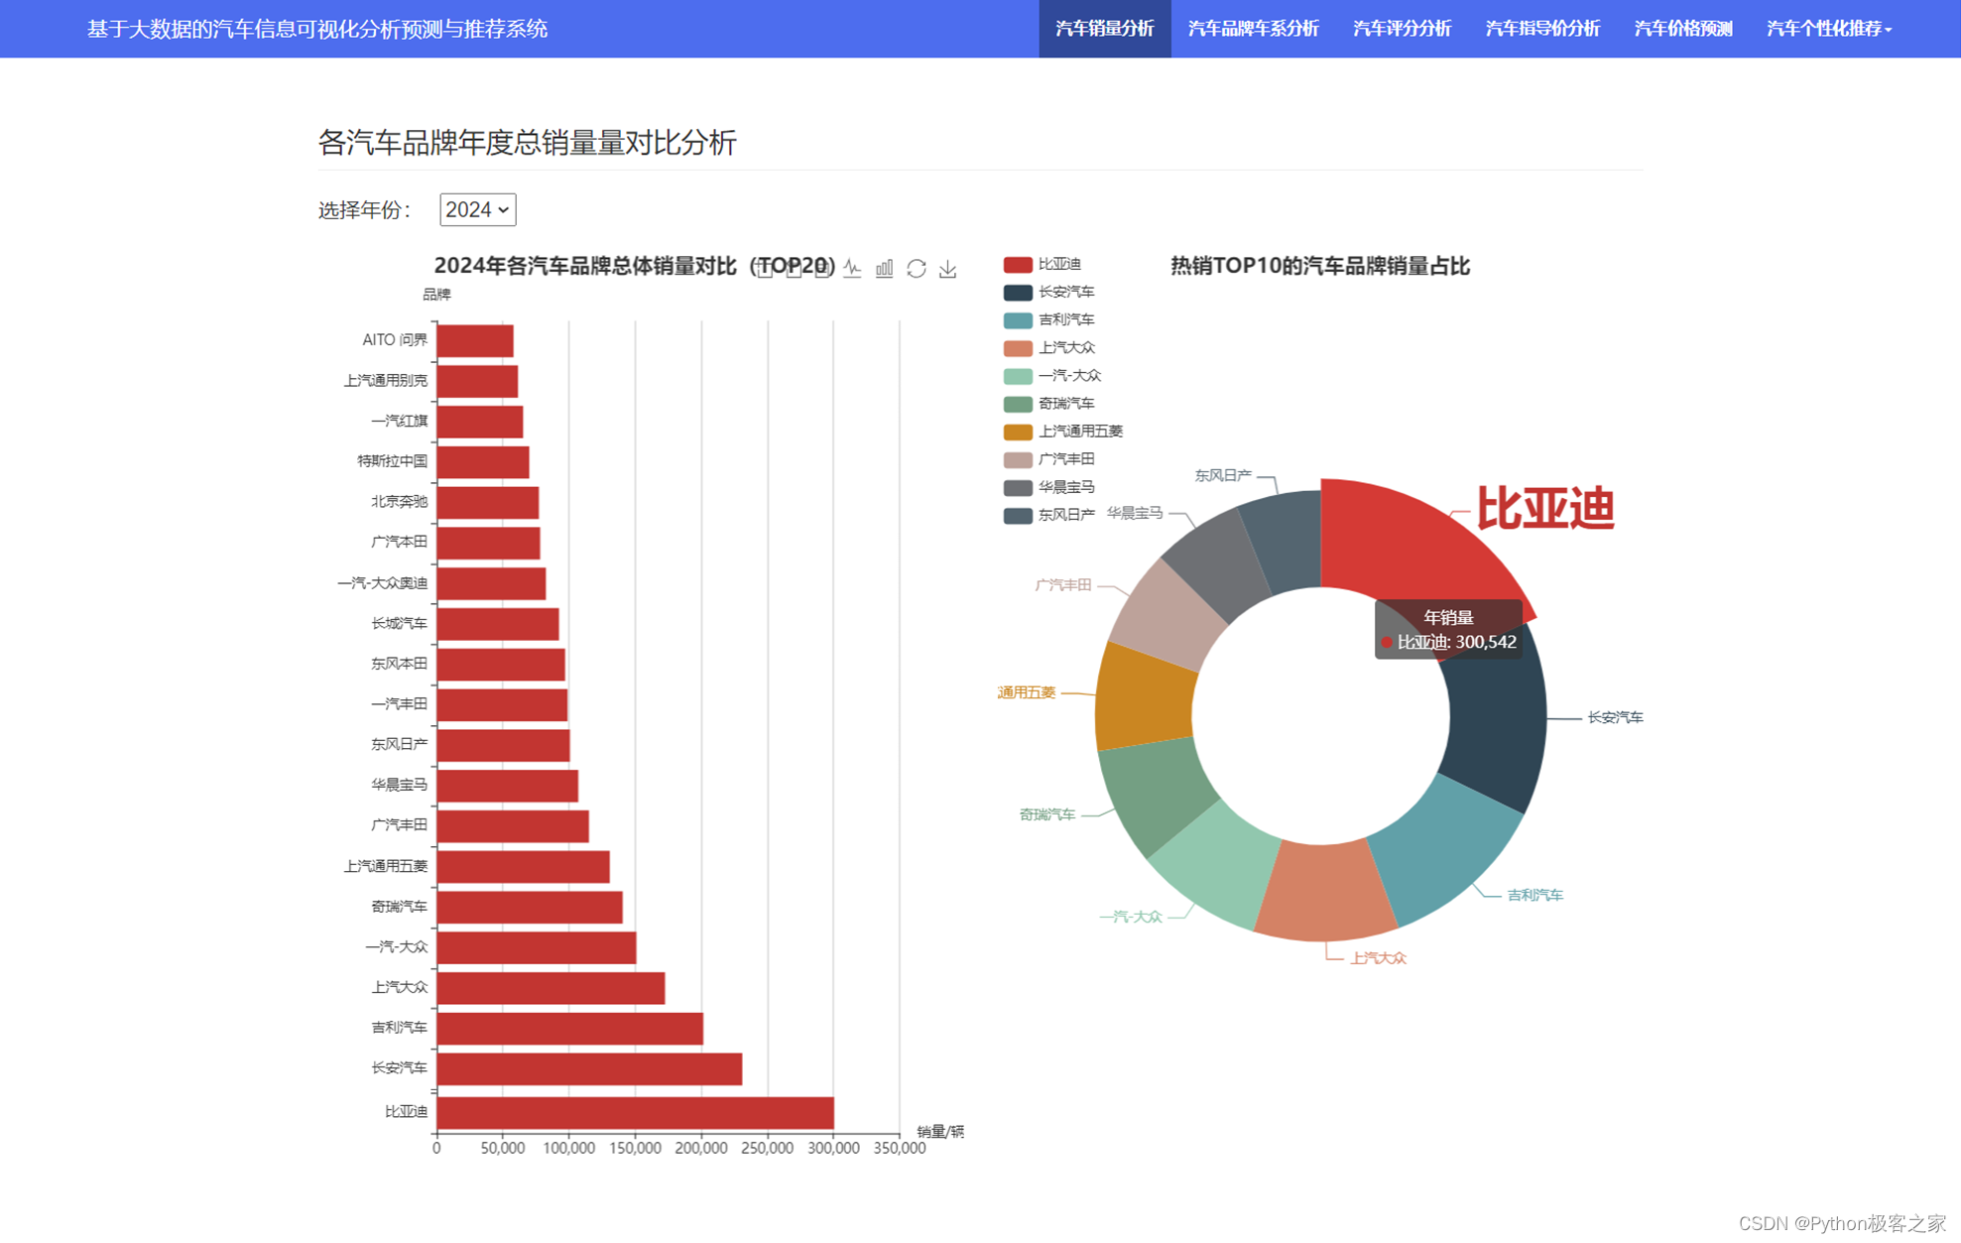Screen dimensions: 1961x1243
Task: Go to 汽车评分分析 page
Action: coord(1402,29)
